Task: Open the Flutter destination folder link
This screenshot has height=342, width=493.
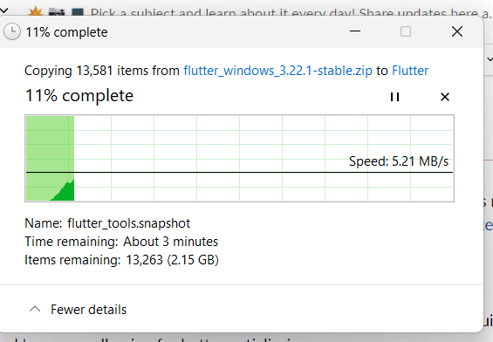Action: point(410,71)
